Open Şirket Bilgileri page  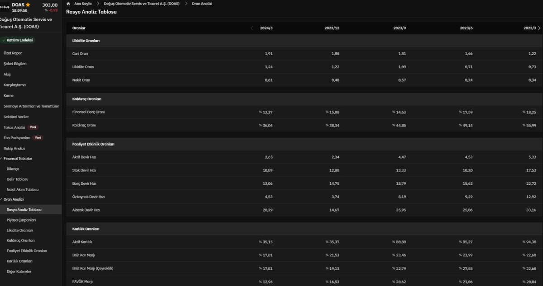pyautogui.click(x=15, y=64)
